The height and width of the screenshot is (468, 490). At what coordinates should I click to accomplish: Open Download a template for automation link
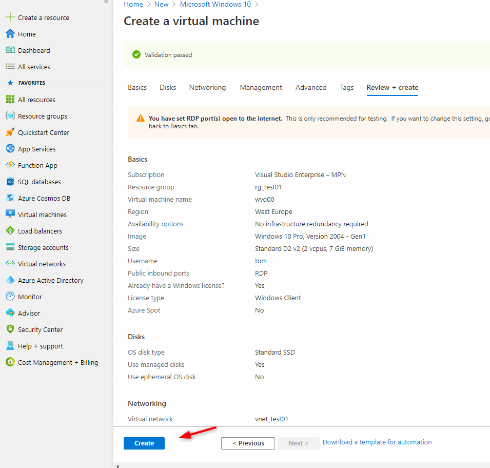[377, 442]
